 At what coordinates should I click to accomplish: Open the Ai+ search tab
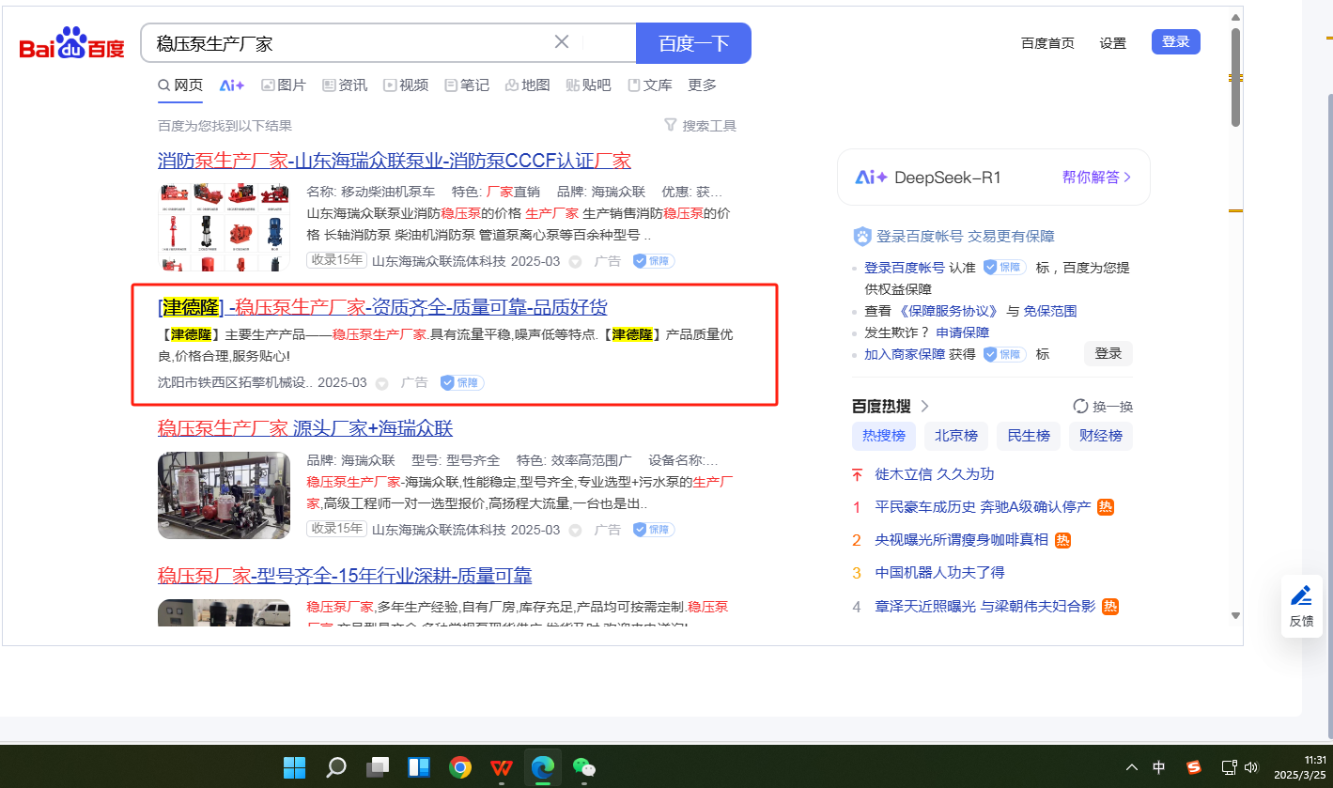[232, 85]
